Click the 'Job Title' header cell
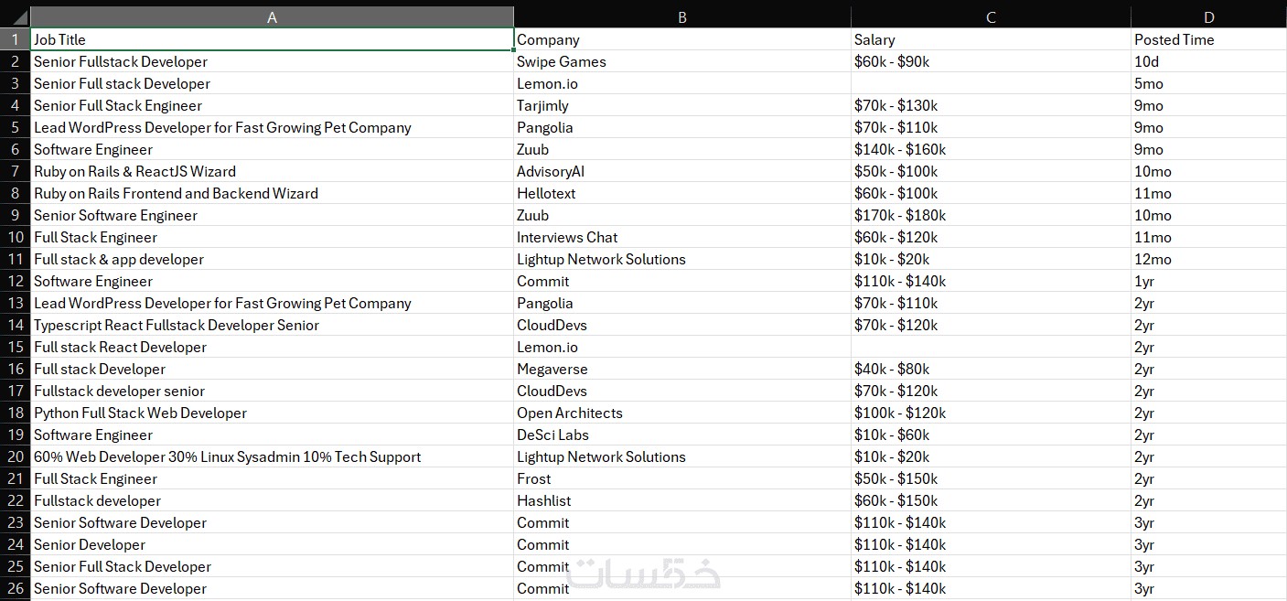This screenshot has height=601, width=1287. [x=272, y=39]
